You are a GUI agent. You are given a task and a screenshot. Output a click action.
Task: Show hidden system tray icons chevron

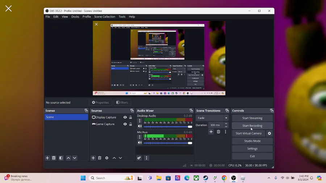[269, 178]
